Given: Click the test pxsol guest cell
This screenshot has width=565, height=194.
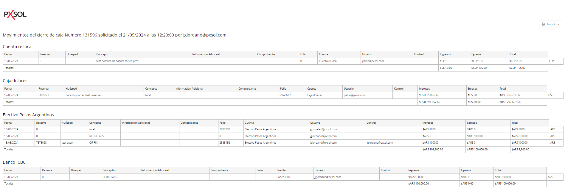Looking at the screenshot, I should 67,143.
